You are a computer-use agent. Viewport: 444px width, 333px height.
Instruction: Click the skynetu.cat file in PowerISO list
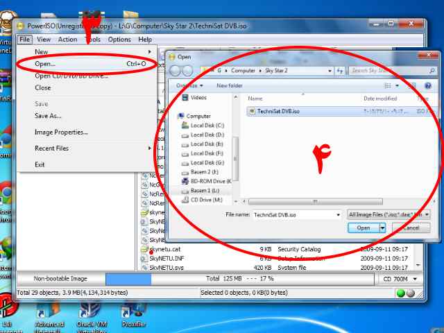[x=165, y=250]
